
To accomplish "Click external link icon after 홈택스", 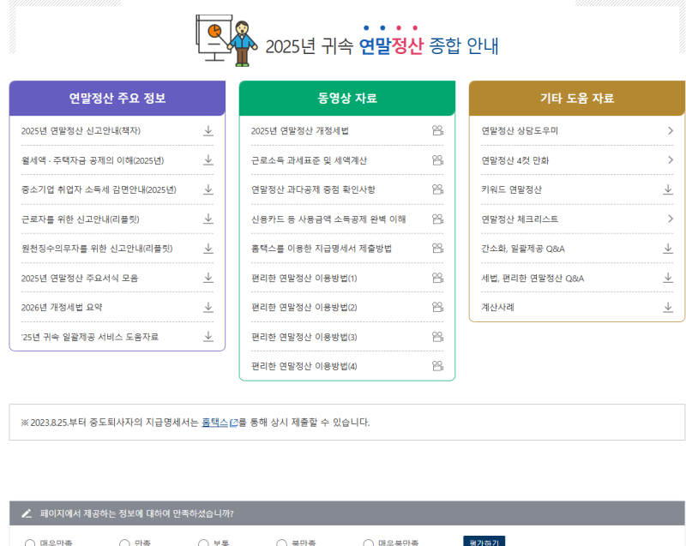I will (x=233, y=423).
